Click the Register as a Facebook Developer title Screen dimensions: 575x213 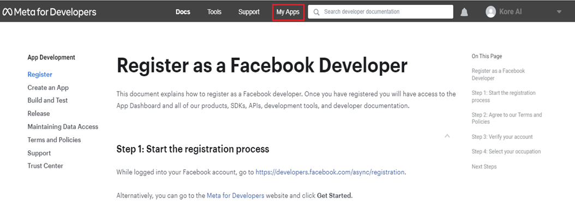(x=262, y=66)
